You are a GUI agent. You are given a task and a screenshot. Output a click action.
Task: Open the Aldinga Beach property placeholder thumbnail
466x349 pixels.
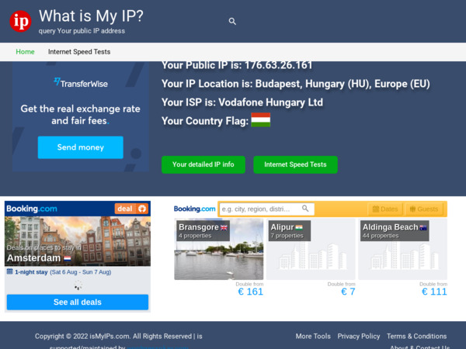click(x=402, y=249)
